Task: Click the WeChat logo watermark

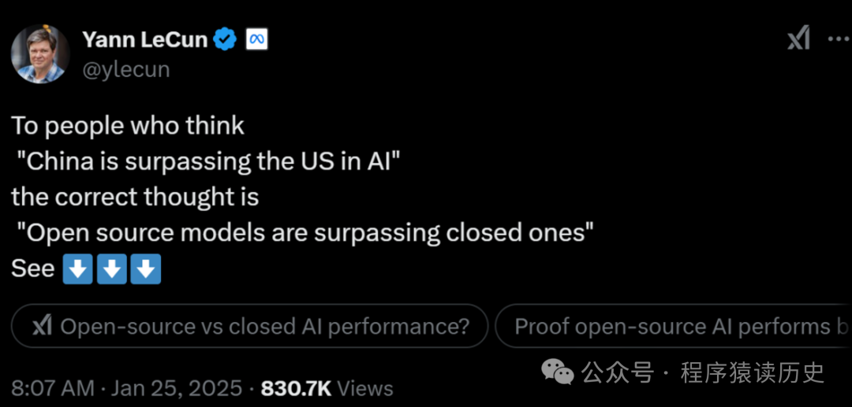Action: pyautogui.click(x=559, y=372)
